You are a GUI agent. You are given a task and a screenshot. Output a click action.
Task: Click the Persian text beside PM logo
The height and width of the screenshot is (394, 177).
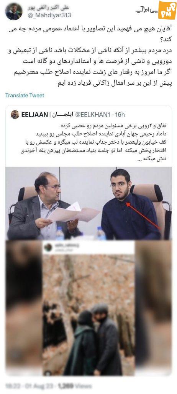[x=146, y=11]
